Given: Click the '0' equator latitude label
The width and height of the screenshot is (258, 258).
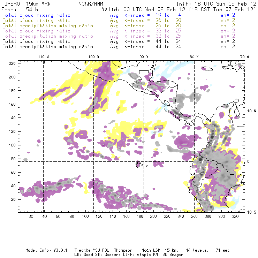Looking at the screenshot, I should 248,161.
